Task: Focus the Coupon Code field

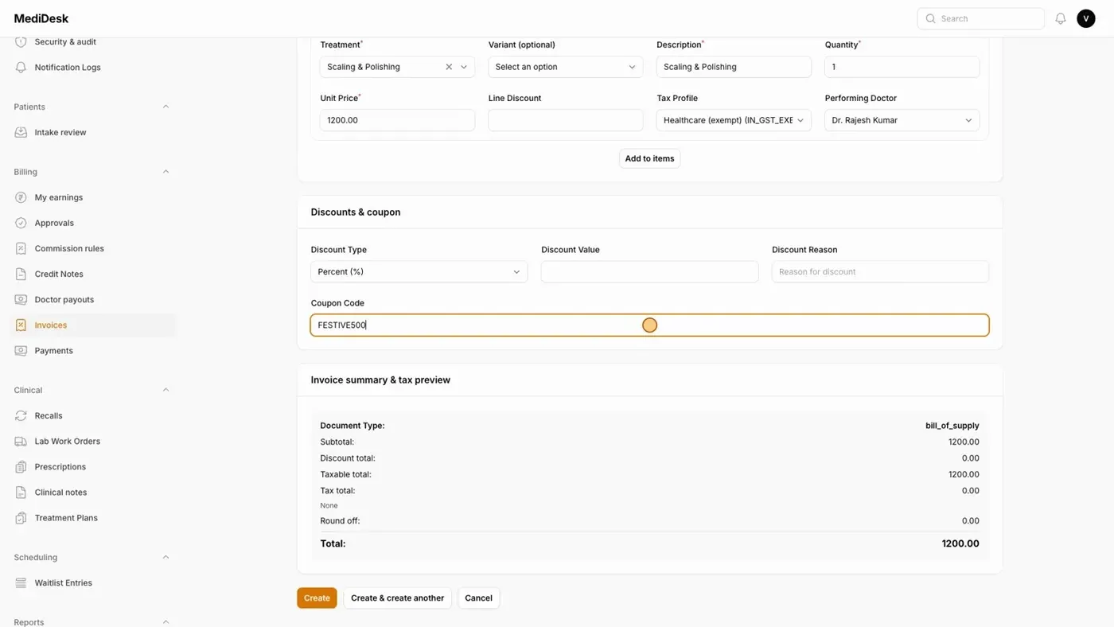Action: point(649,325)
